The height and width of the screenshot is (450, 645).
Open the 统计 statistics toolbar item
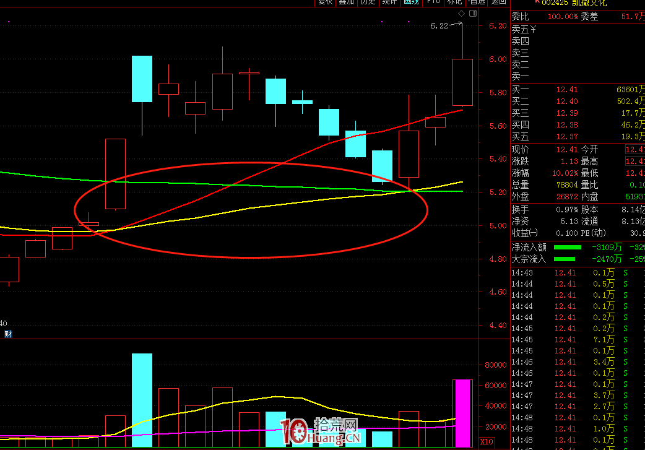(x=389, y=2)
